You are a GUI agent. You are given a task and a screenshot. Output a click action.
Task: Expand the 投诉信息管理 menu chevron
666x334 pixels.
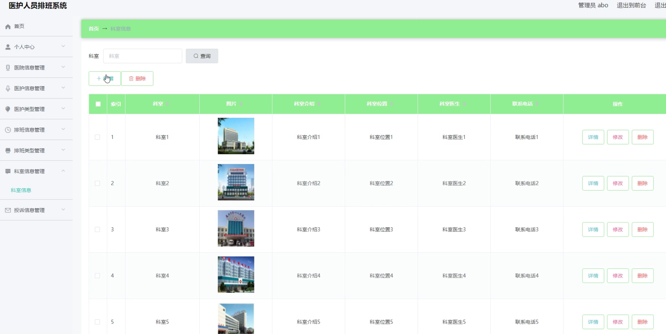tap(63, 210)
